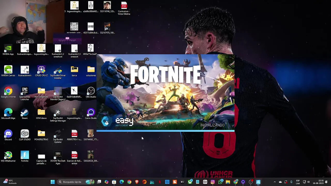Open the POWERLETRAS folder

41,135
